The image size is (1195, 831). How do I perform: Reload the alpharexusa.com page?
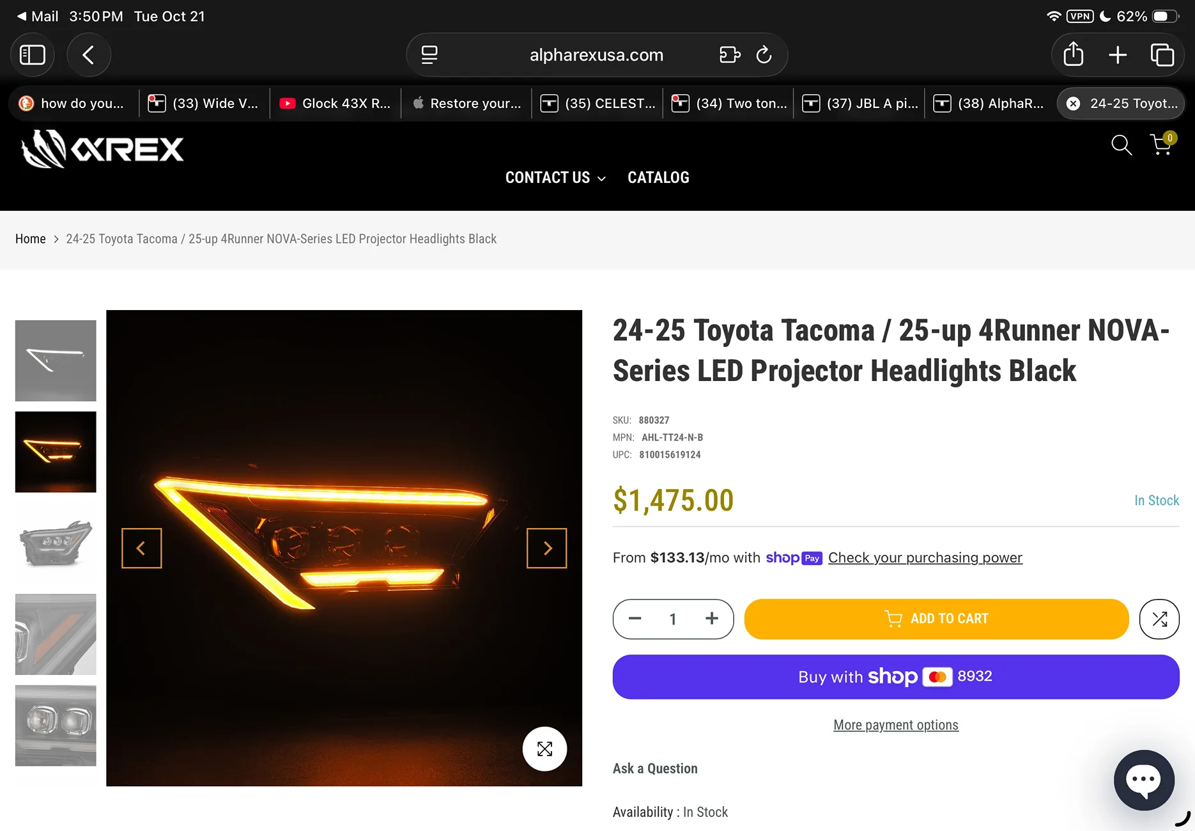[x=764, y=55]
